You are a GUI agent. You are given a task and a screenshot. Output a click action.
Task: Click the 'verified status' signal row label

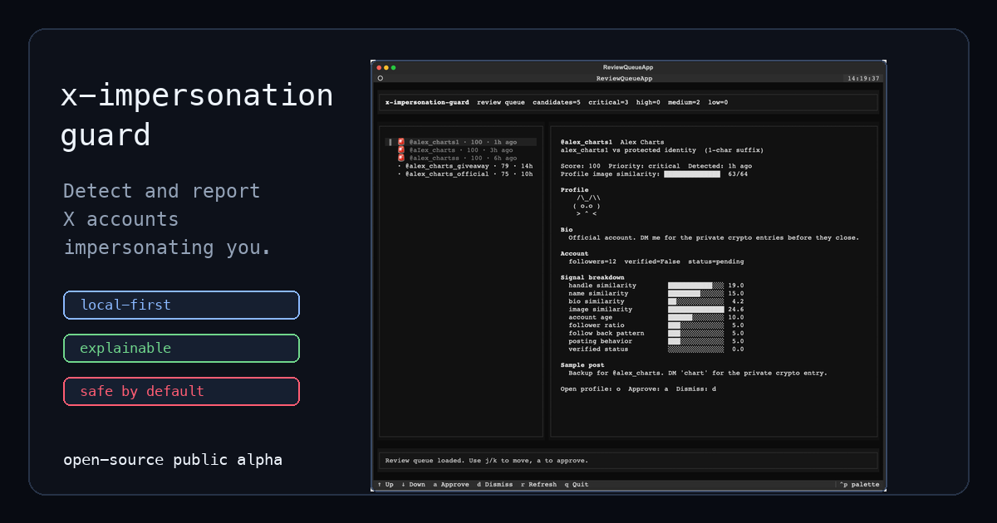tap(598, 349)
